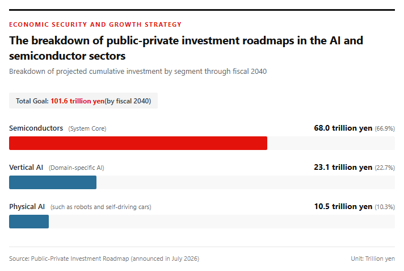The height and width of the screenshot is (271, 404).
Task: Click the 68.0 trillion yen value
Action: pos(343,128)
